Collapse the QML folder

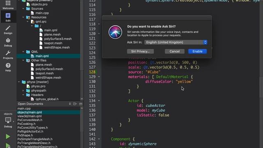point(23,52)
